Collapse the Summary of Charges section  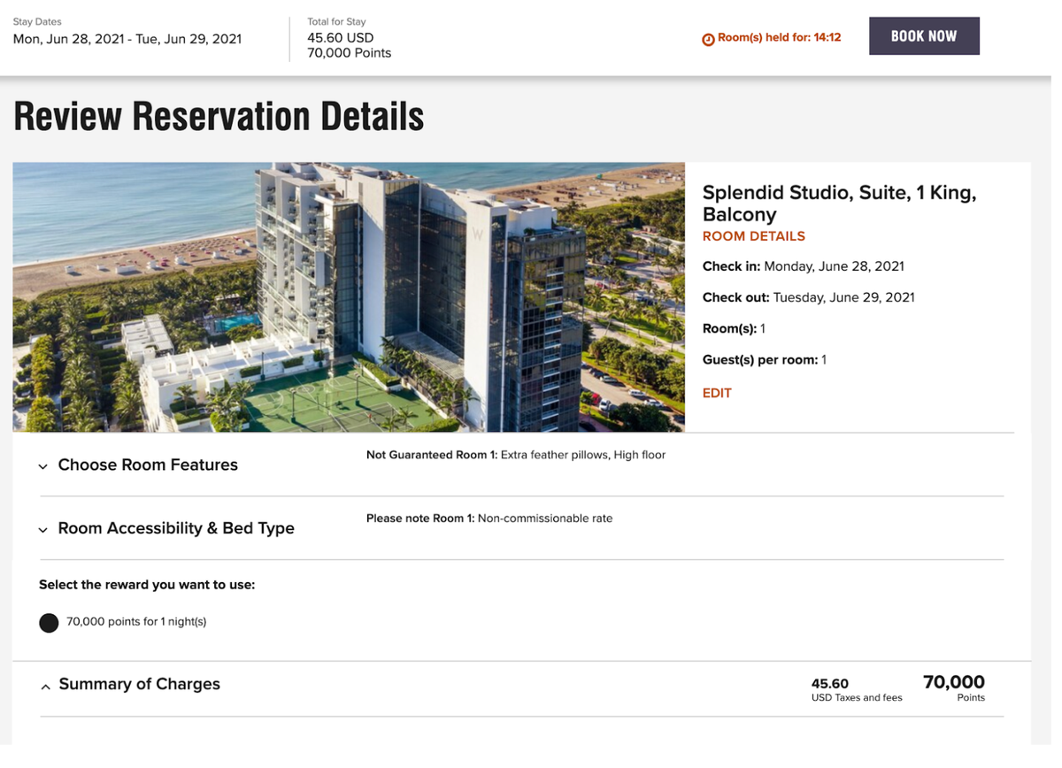coord(139,684)
